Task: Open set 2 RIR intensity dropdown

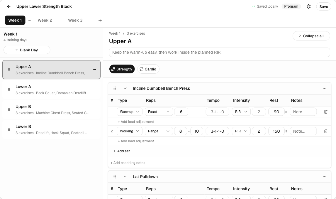Action: [x=241, y=131]
